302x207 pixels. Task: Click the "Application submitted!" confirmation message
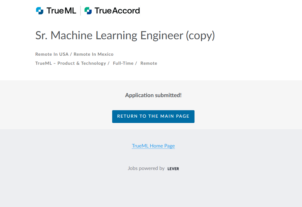153,95
